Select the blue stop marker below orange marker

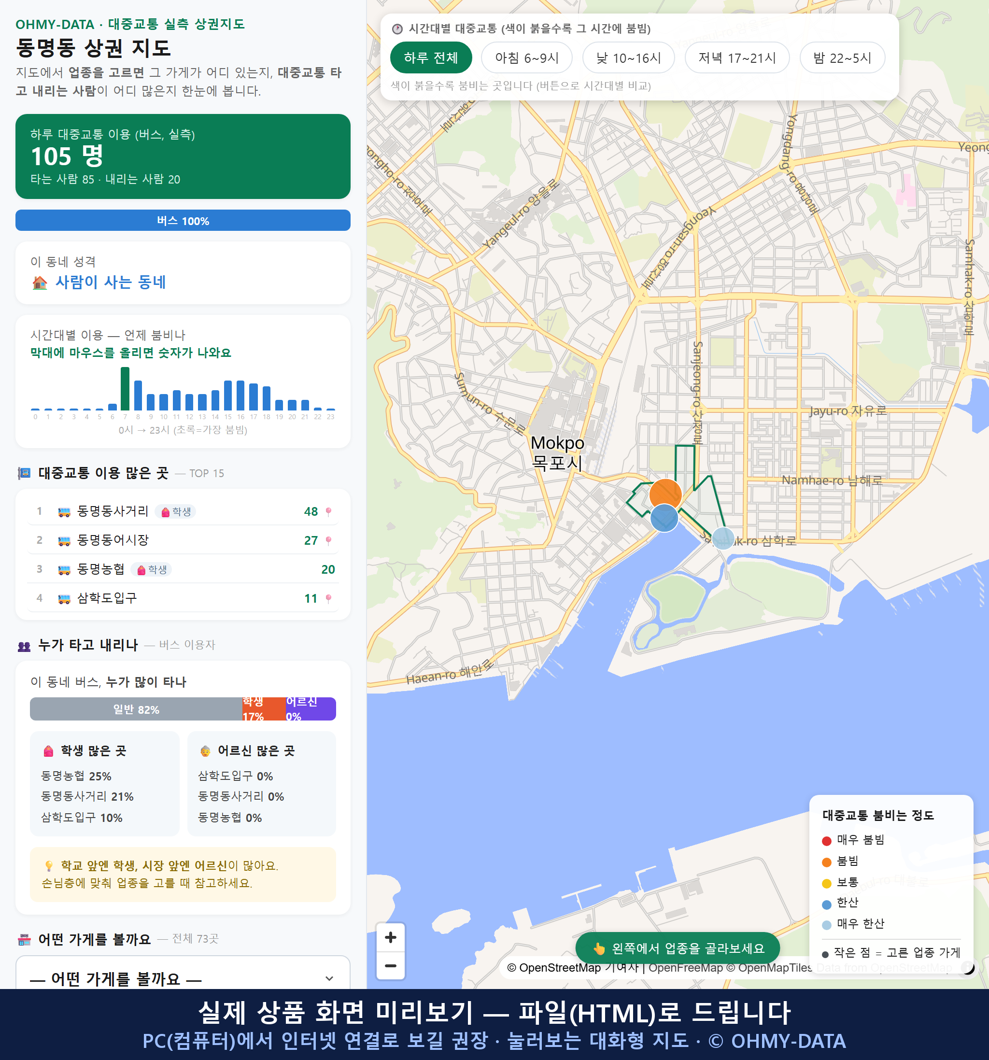(664, 518)
